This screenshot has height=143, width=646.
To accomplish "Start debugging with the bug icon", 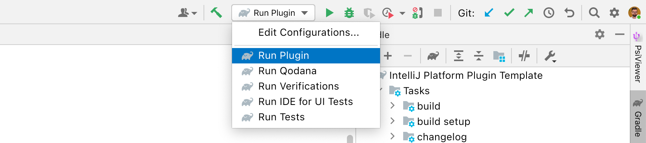I will (x=349, y=13).
